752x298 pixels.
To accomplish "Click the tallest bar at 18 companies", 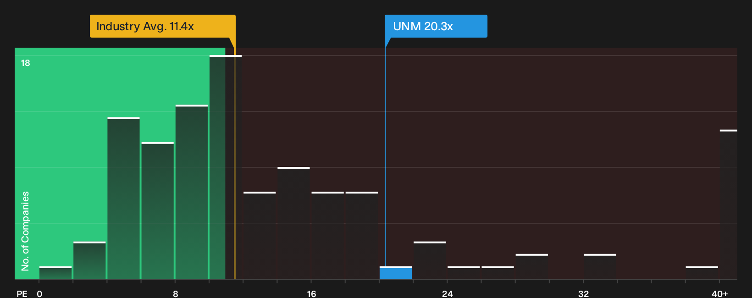I will point(226,167).
